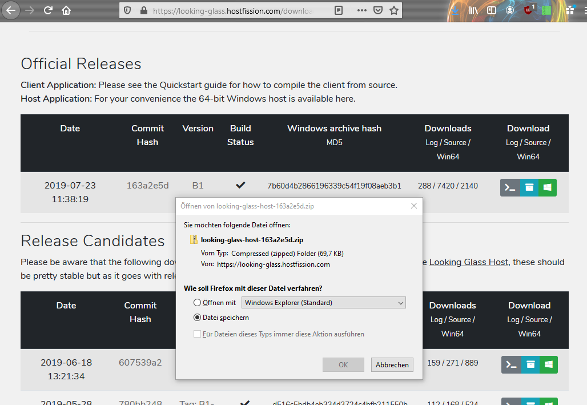Reload the current page

[48, 10]
